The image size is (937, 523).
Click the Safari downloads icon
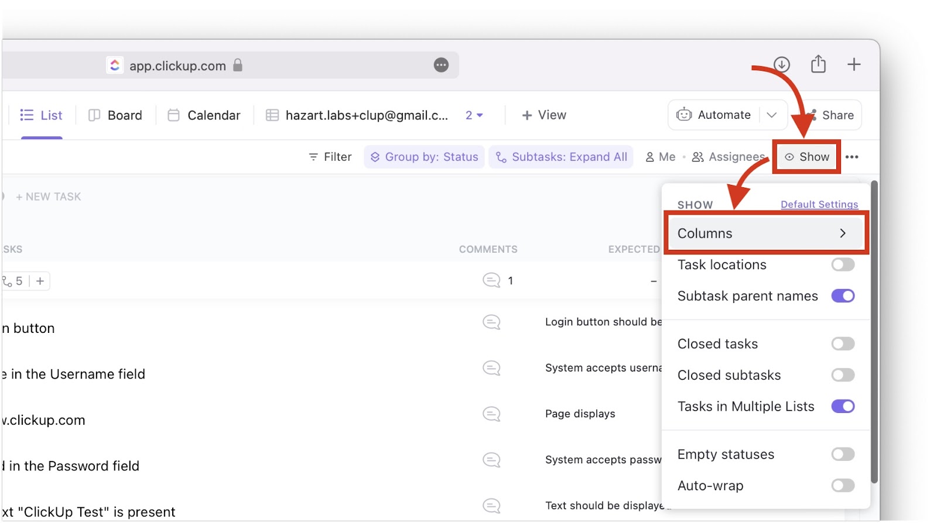[782, 64]
